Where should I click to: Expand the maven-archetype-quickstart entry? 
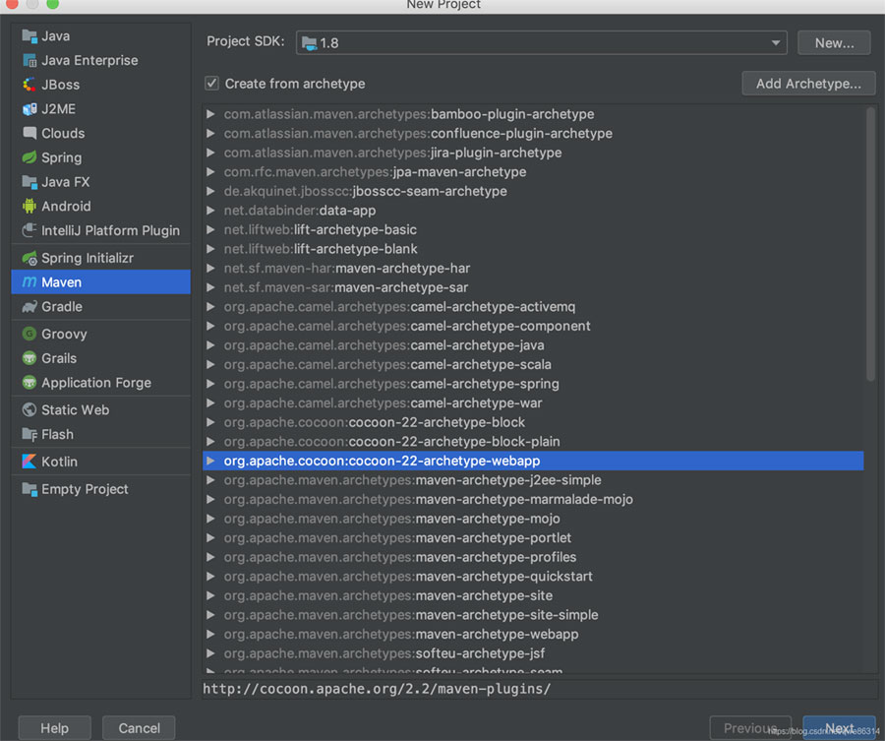pyautogui.click(x=210, y=576)
